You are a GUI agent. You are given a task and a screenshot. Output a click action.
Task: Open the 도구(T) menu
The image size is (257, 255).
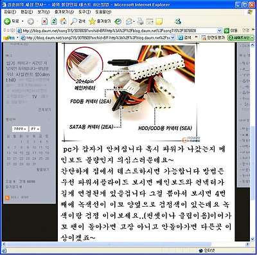coord(85,12)
